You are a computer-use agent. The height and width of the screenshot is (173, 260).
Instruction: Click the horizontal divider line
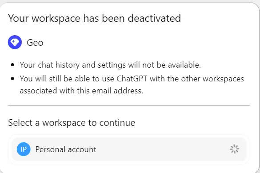click(129, 105)
